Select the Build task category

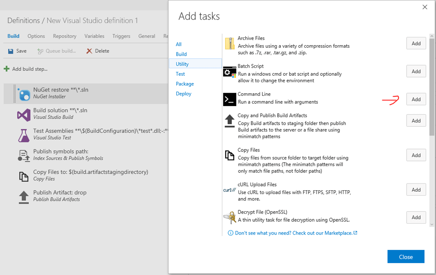181,54
